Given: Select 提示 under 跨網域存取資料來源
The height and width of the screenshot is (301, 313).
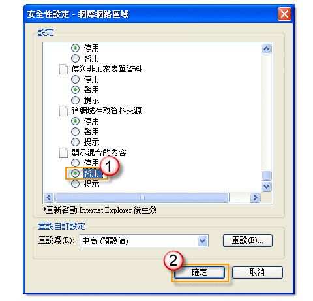Looking at the screenshot, I should coord(75,142).
